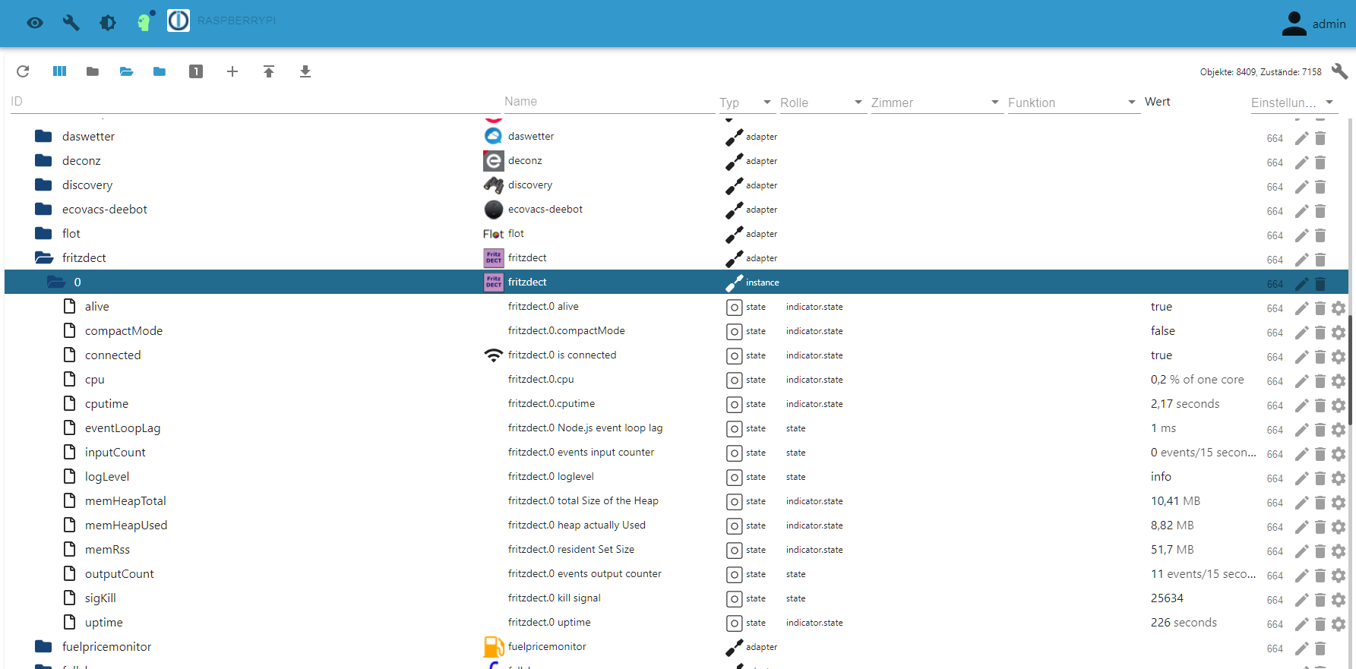Image resolution: width=1356 pixels, height=669 pixels.
Task: Select the compactMode state row
Action: pos(676,331)
